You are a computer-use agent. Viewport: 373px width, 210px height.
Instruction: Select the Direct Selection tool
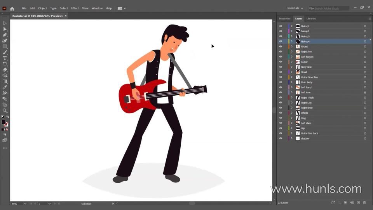coord(5,29)
